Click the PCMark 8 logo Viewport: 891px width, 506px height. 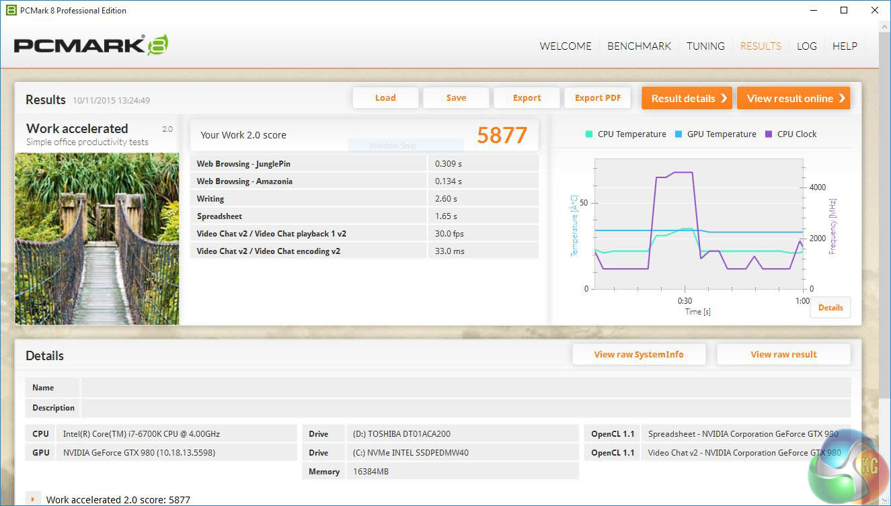coord(91,46)
